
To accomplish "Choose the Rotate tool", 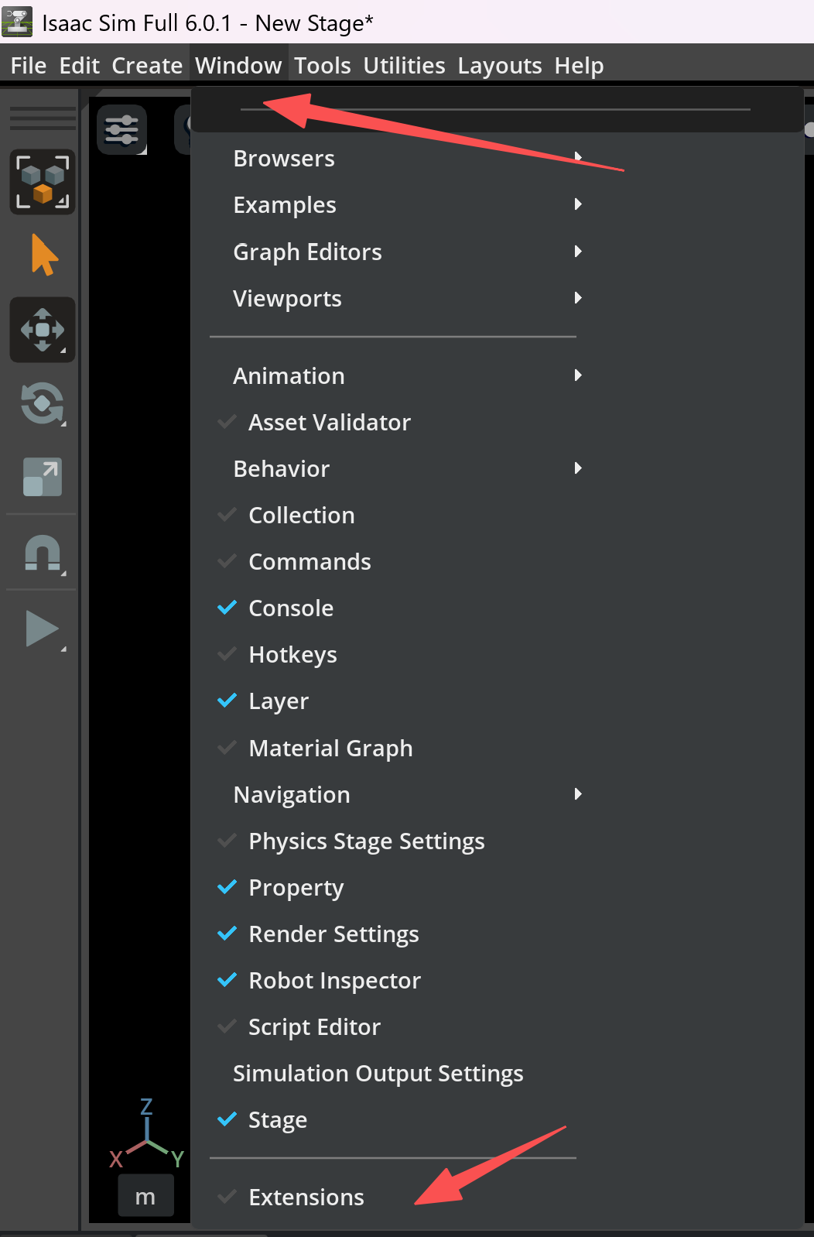I will tap(43, 403).
